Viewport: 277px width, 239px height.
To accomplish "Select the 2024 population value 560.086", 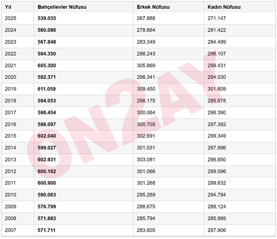I will [47, 30].
